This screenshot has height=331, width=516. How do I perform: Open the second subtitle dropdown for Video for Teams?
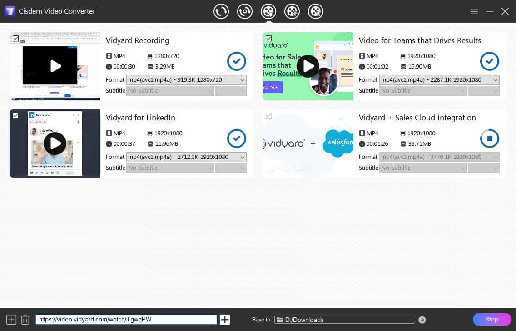[484, 91]
